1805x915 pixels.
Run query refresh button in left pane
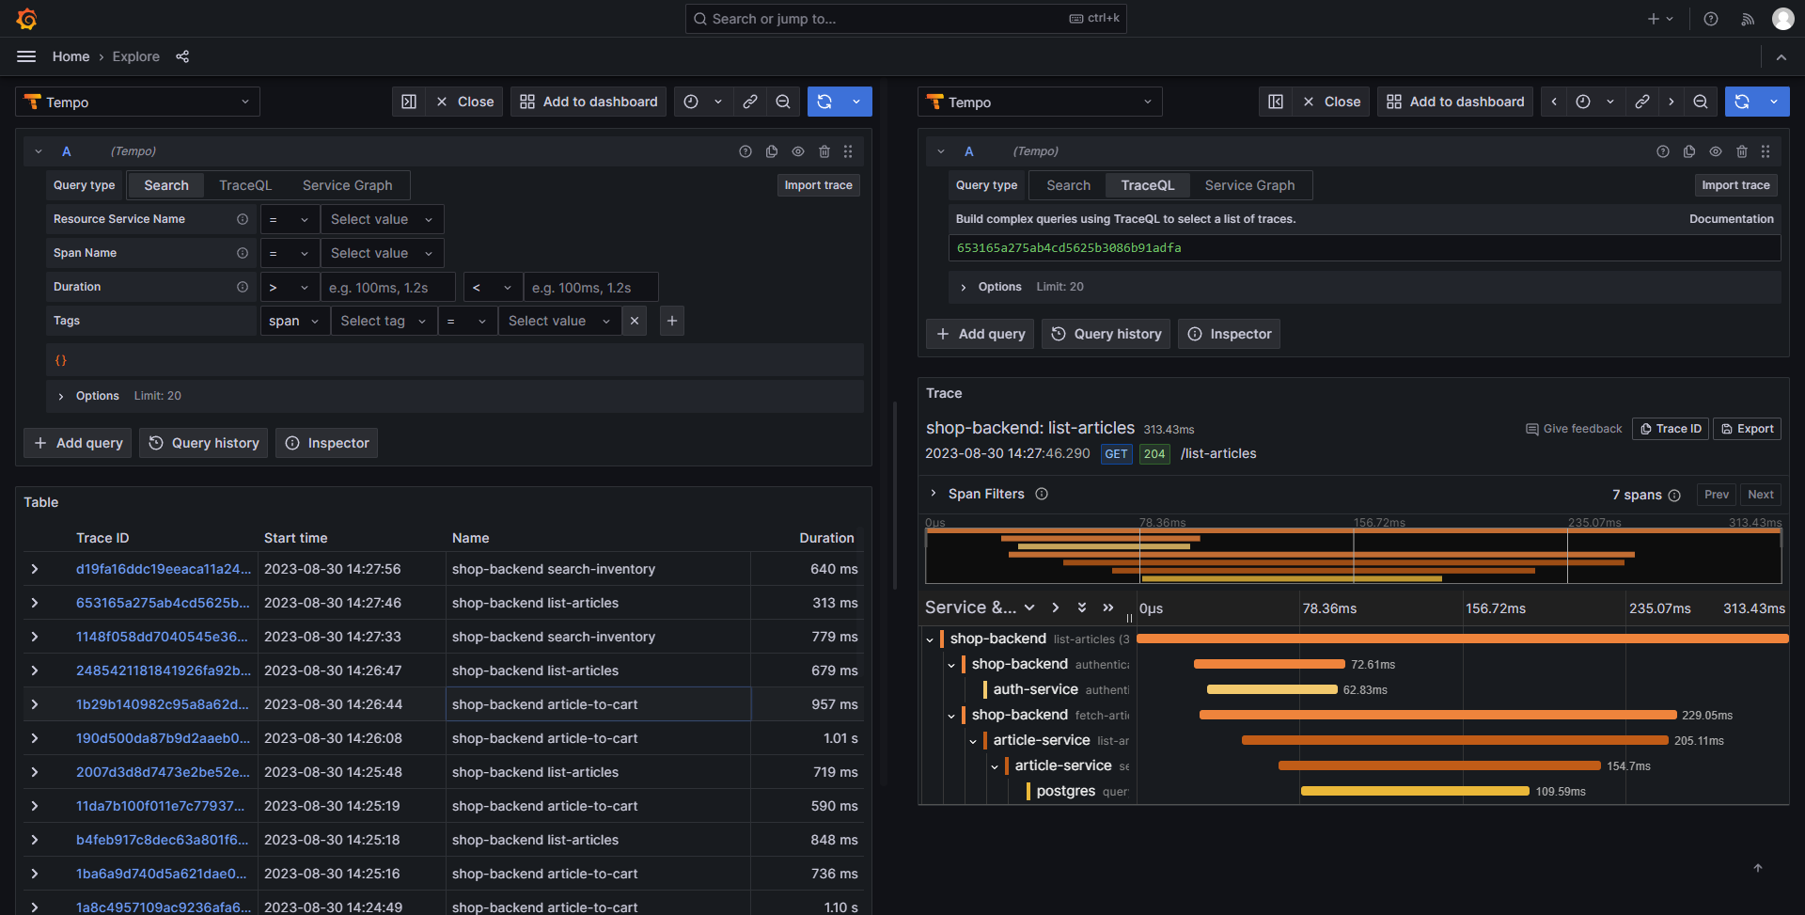(824, 102)
